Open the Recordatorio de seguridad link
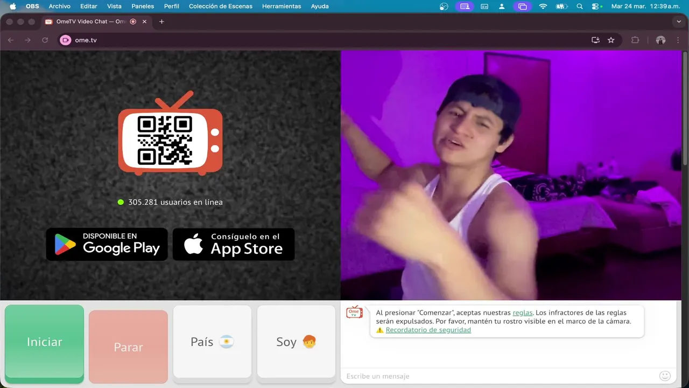The image size is (689, 388). click(x=428, y=330)
